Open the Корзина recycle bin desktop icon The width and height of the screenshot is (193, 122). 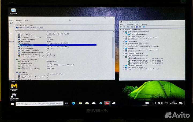[14, 11]
